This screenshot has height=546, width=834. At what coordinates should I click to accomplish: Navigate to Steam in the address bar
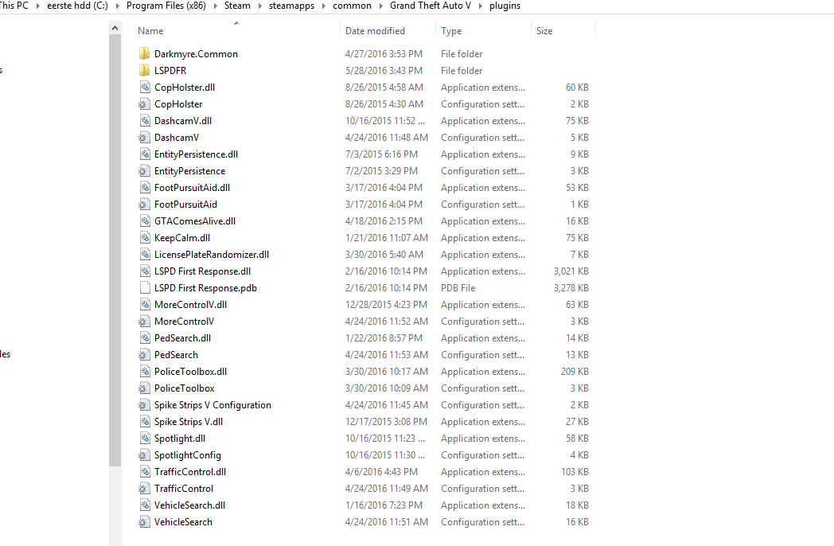(x=237, y=6)
